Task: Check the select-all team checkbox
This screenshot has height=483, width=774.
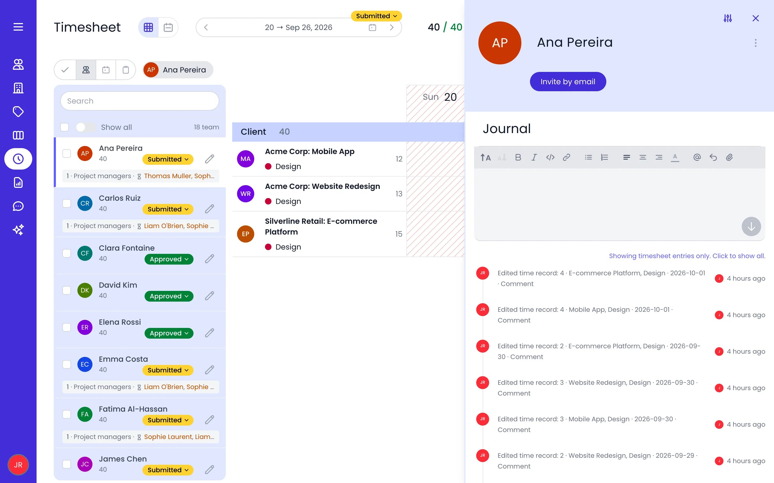Action: click(x=64, y=127)
